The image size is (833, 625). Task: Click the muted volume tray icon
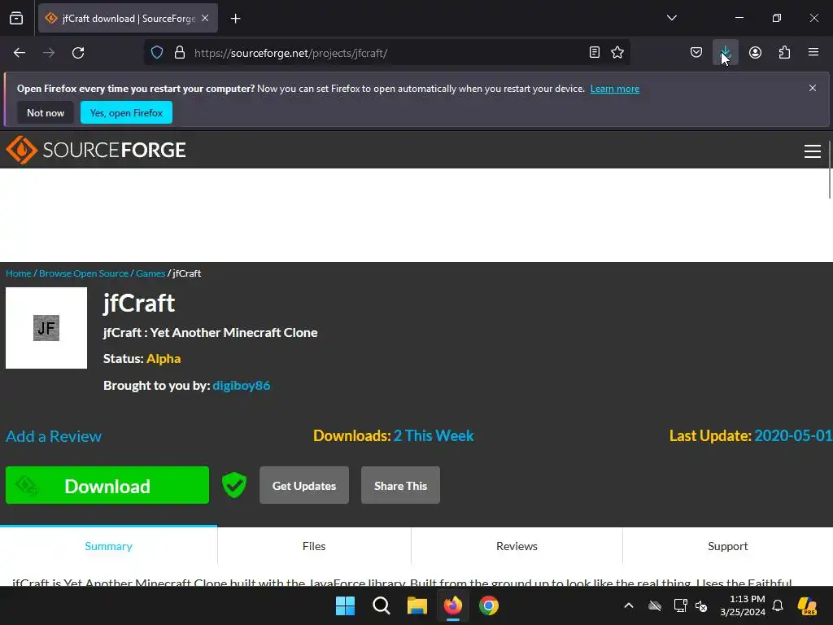(701, 605)
